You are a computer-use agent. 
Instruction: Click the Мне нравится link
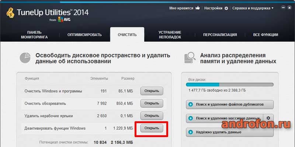pos(181,8)
